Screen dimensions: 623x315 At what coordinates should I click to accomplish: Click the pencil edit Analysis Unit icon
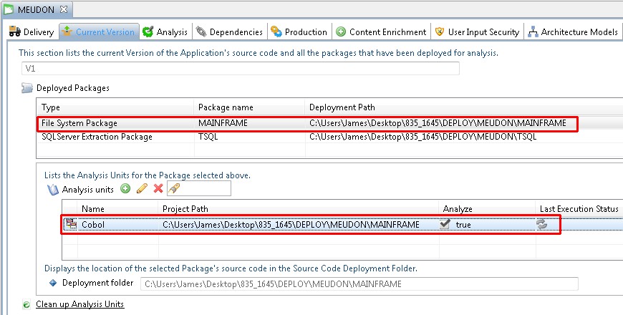coord(142,189)
